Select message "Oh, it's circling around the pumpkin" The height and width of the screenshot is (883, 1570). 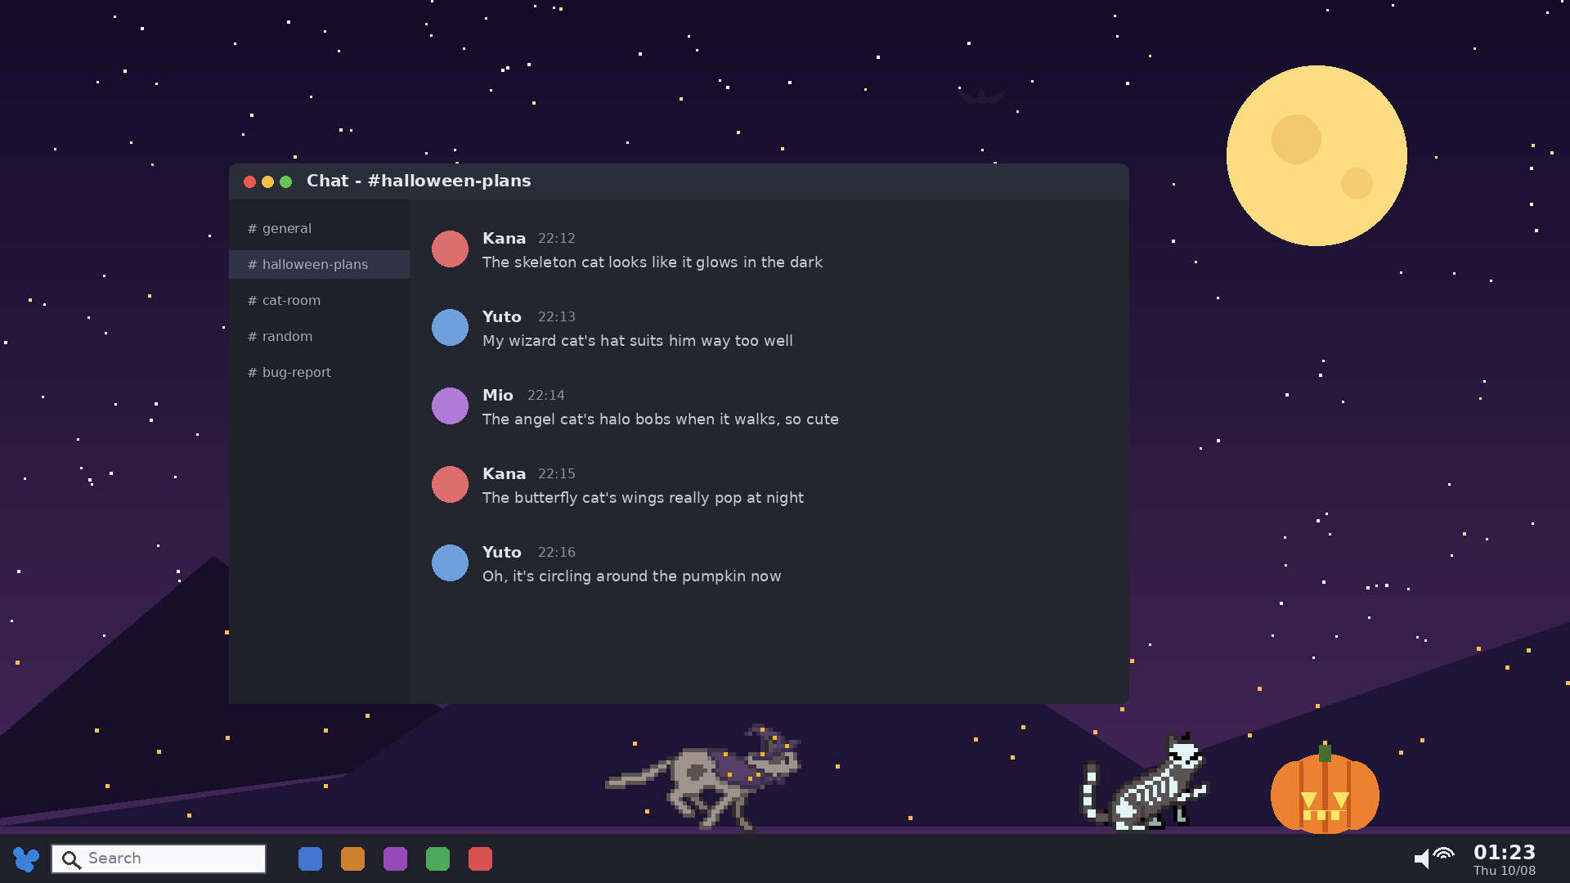click(631, 576)
